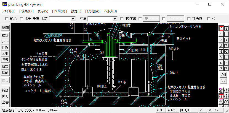The height and width of the screenshot is (113, 229).
Task: Select the 範囲 (range) tool
Action: coord(5,28)
